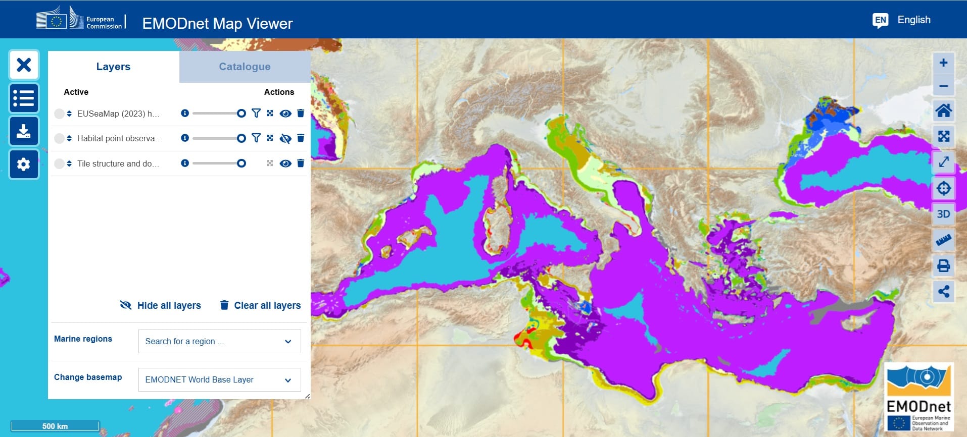The image size is (967, 437).
Task: Adjust EUSeaMap (2023) opacity slider
Action: pyautogui.click(x=219, y=113)
